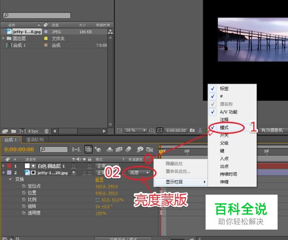
Task: Toggle video visibility of layer 2 jetty
Action: click(x=74, y=173)
